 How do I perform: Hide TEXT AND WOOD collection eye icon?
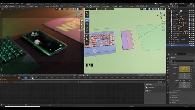191,31
